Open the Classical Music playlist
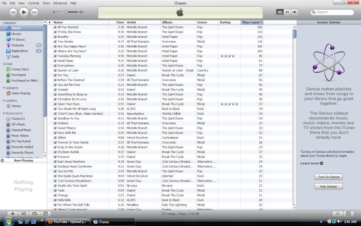Image resolution: width=361 pixels, height=226 pixels. tap(21, 130)
